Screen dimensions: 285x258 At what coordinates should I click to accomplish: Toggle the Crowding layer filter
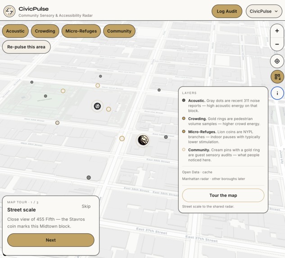click(45, 31)
